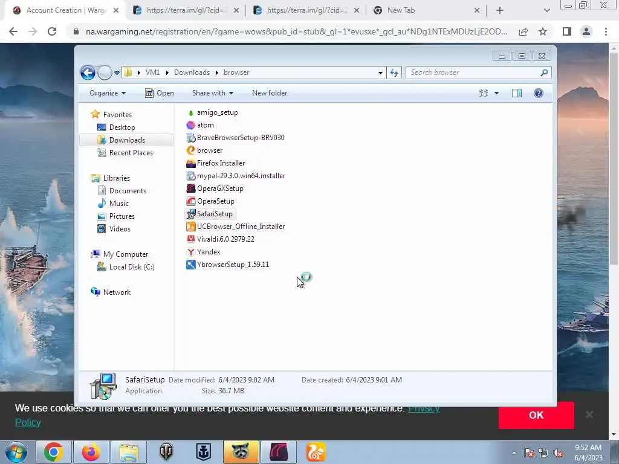Image resolution: width=619 pixels, height=464 pixels.
Task: Open Chrome three-dot menu
Action: pyautogui.click(x=606, y=31)
